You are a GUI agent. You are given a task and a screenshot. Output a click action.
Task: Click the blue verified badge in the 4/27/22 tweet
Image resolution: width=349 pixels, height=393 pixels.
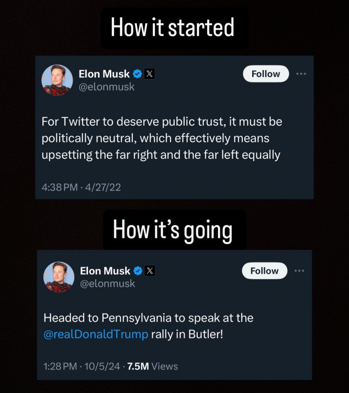pos(138,74)
